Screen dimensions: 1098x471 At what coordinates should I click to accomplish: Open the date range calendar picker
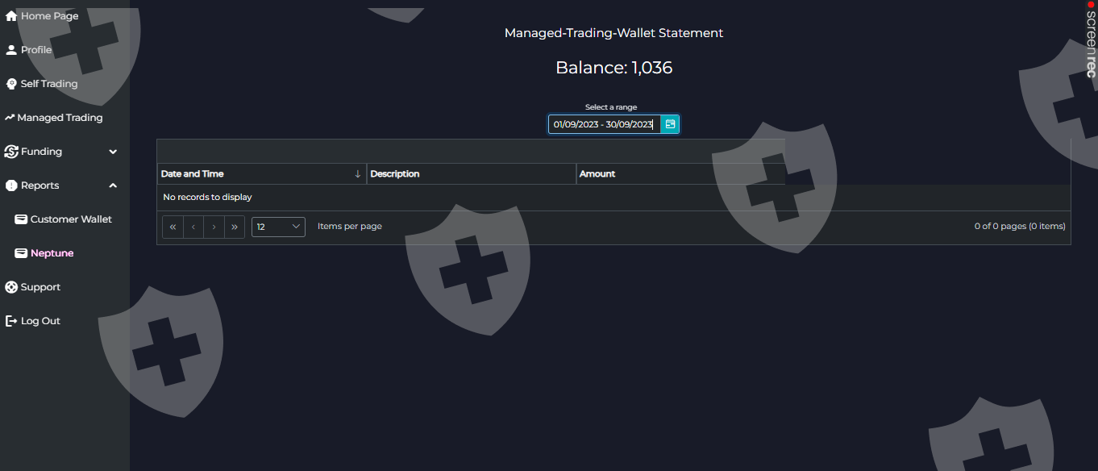pos(670,124)
